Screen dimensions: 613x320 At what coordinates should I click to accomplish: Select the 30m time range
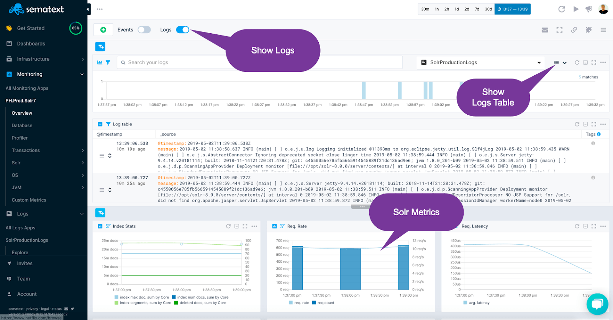coord(425,9)
